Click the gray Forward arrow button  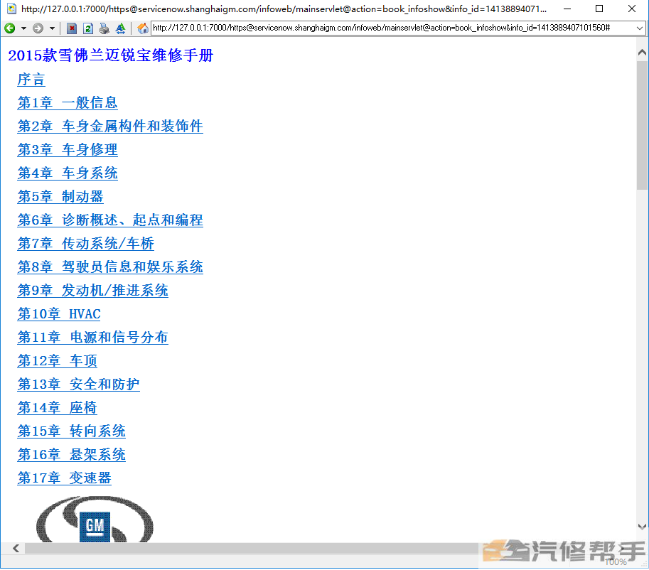tap(38, 28)
